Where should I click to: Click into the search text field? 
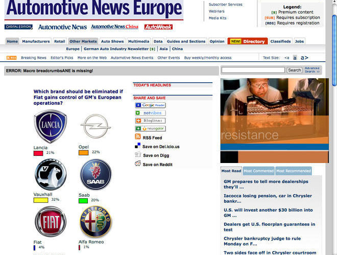pyautogui.click(x=253, y=70)
